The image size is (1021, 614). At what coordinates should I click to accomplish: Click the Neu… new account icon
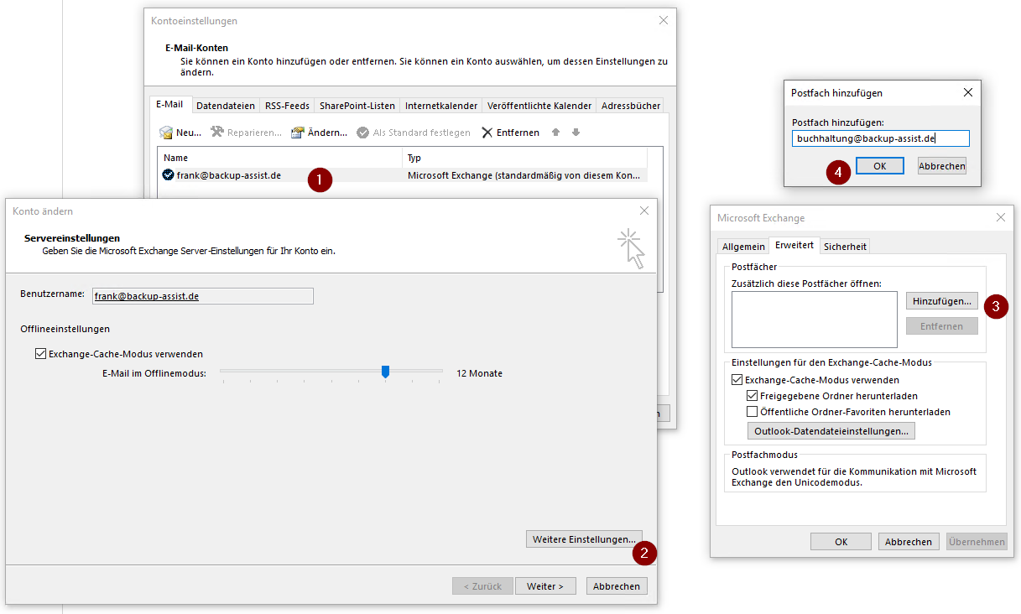pyautogui.click(x=166, y=133)
